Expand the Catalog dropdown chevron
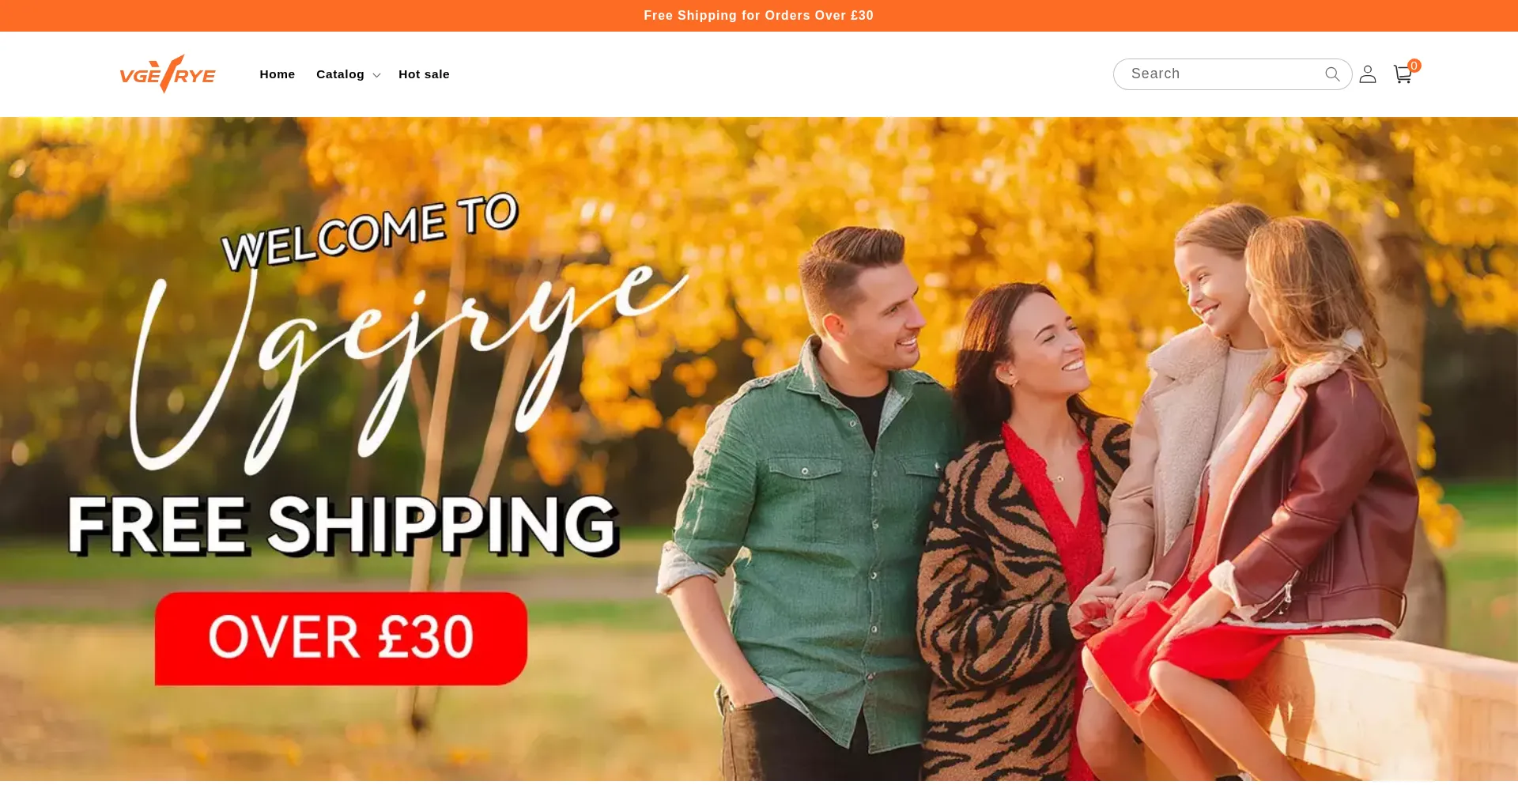This screenshot has height=785, width=1518. click(x=377, y=75)
